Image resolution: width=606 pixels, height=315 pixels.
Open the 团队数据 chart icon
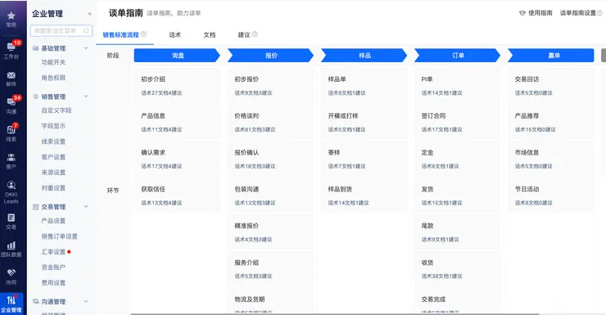click(x=11, y=245)
